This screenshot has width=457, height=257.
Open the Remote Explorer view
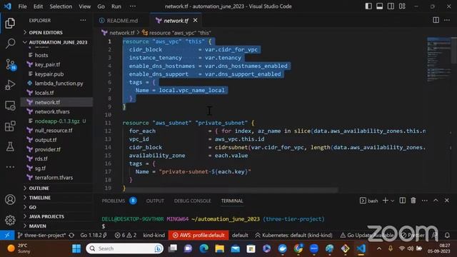pos(10,106)
